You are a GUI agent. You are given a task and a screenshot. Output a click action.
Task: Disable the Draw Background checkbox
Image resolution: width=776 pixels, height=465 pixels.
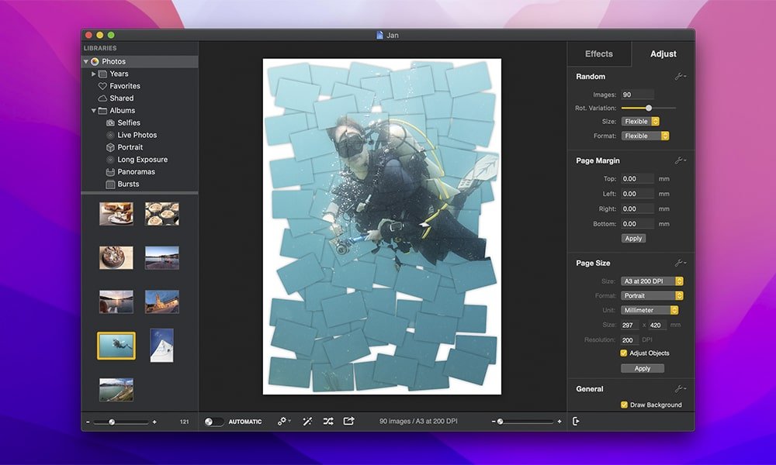tap(624, 405)
